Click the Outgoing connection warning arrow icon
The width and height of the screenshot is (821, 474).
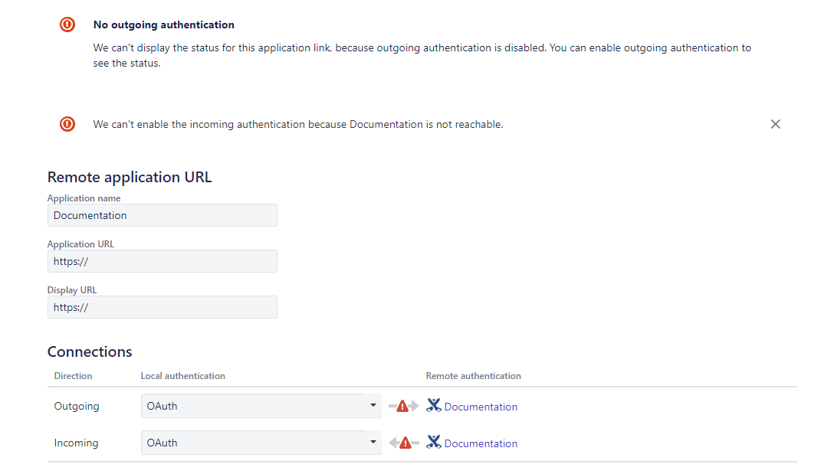point(403,406)
